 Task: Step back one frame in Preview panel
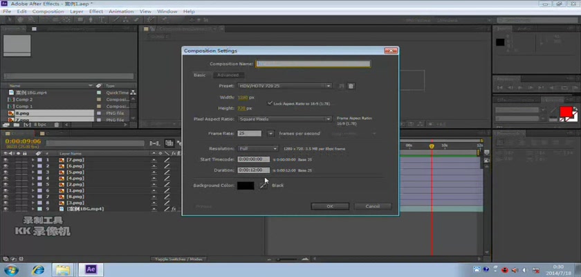510,87
